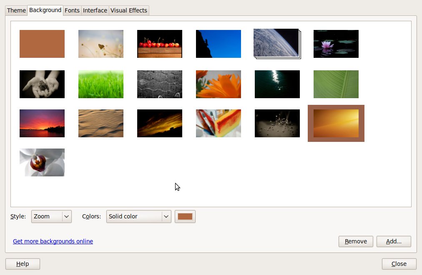Select the green leaf wallpaper
Image resolution: width=422 pixels, height=275 pixels.
click(336, 84)
